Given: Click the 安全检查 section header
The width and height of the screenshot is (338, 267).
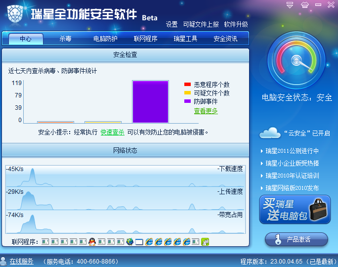Looking at the screenshot, I should (x=125, y=55).
